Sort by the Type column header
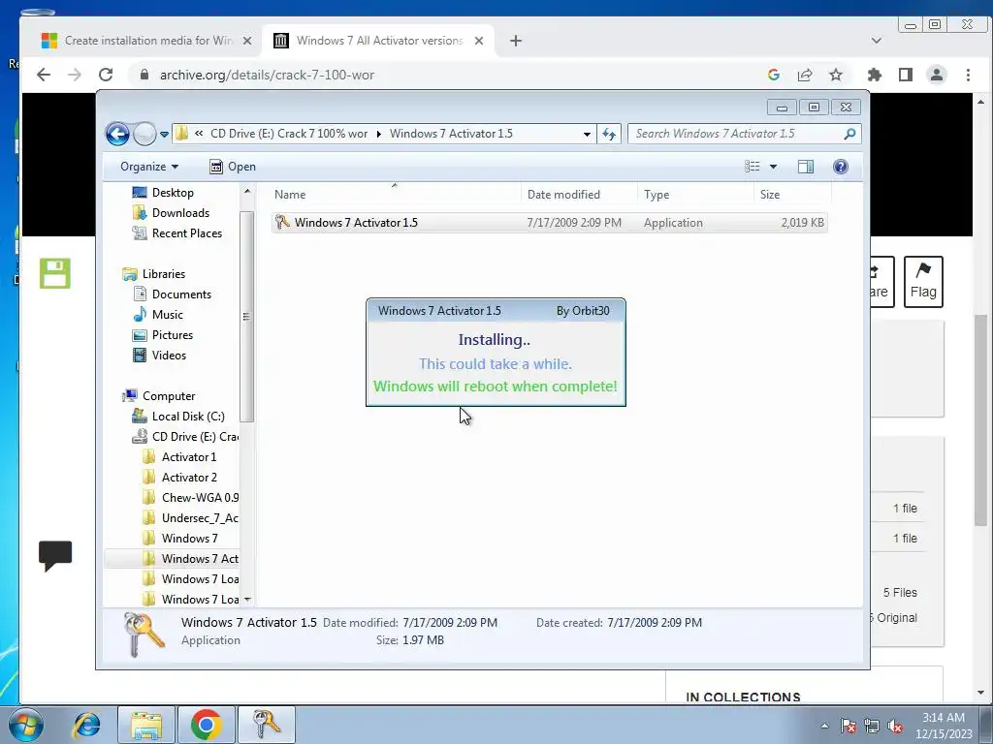Image resolution: width=993 pixels, height=744 pixels. pos(694,194)
